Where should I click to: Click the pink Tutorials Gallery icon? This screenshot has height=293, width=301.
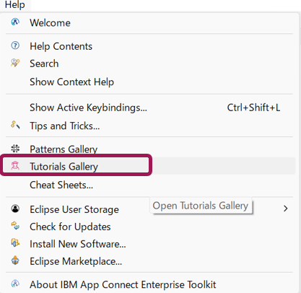(15, 166)
